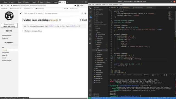Click the browser side panel icon
The height and width of the screenshot is (99, 176).
tap(75, 5)
